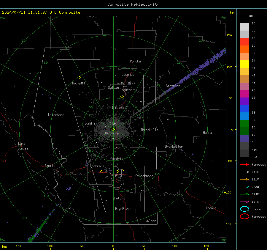This screenshot has height=250, width=267.
Task: Select the cyan 27ZW arrow icon
Action: (x=244, y=187)
